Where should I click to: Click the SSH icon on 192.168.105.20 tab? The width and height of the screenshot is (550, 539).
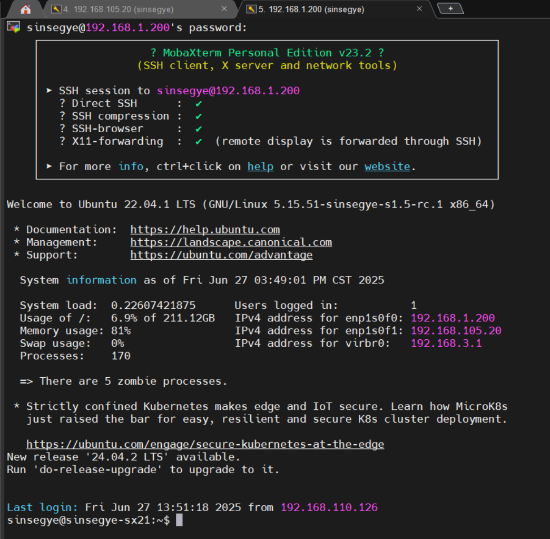56,9
